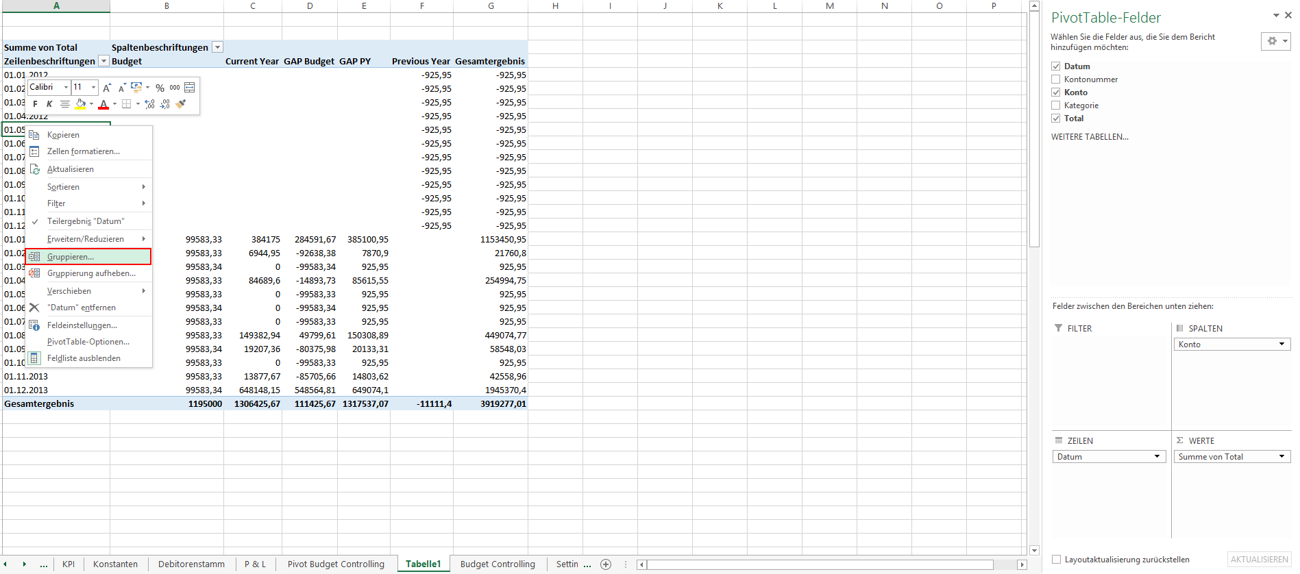Click the format painter brush icon

(x=181, y=104)
